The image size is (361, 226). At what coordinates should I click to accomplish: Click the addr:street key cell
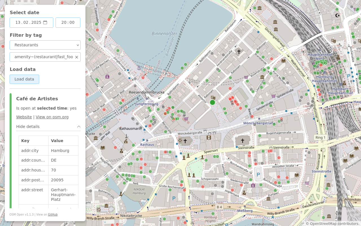34,195
